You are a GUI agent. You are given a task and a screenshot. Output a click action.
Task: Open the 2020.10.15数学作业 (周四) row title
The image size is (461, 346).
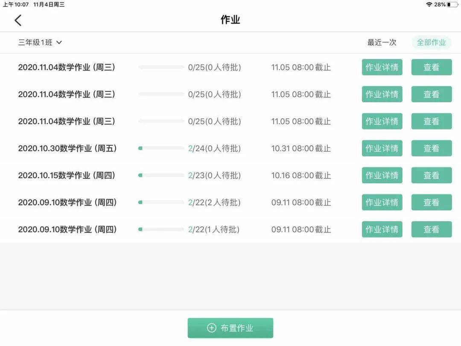(67, 176)
